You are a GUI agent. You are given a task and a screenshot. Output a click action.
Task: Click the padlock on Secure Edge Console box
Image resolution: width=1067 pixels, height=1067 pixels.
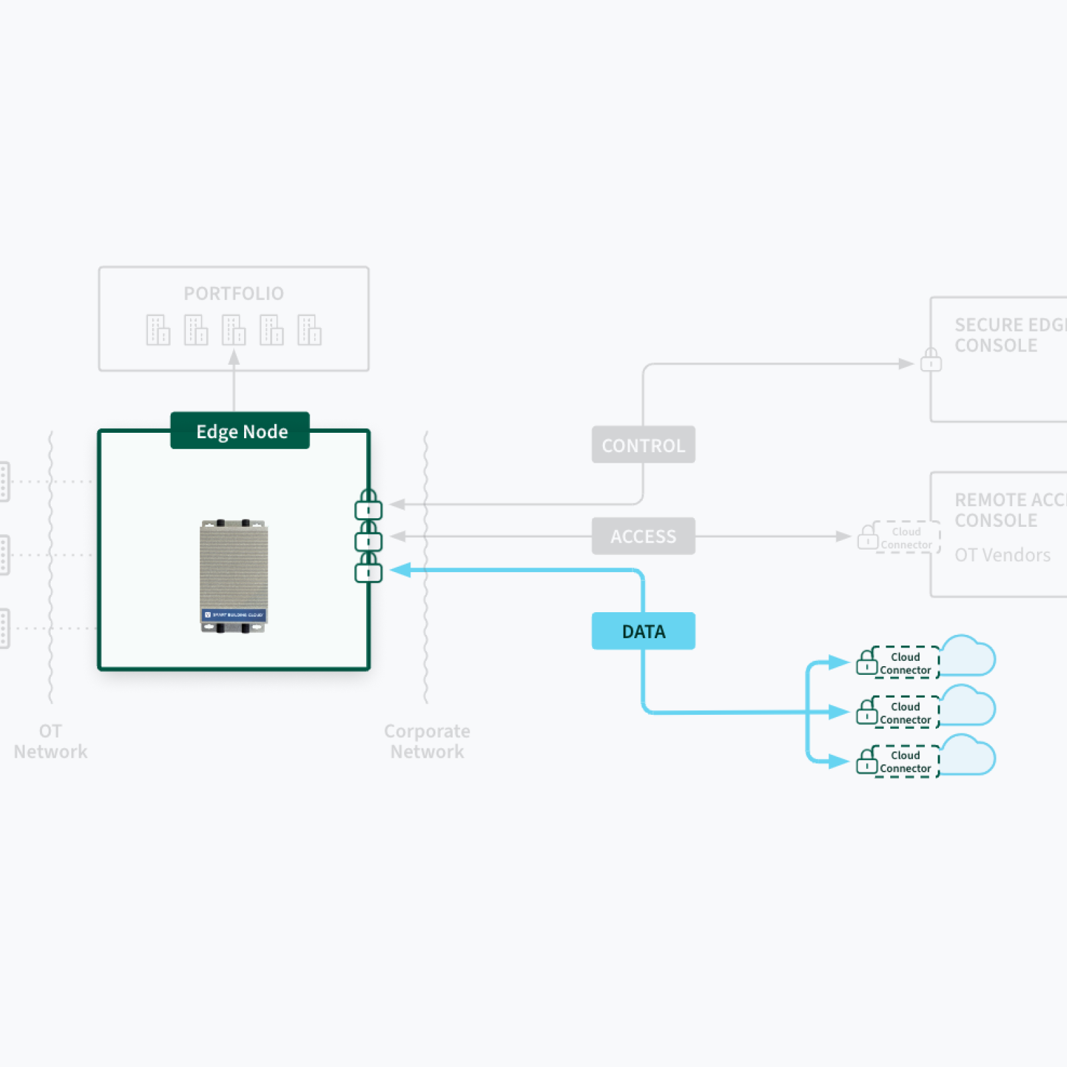(x=931, y=360)
